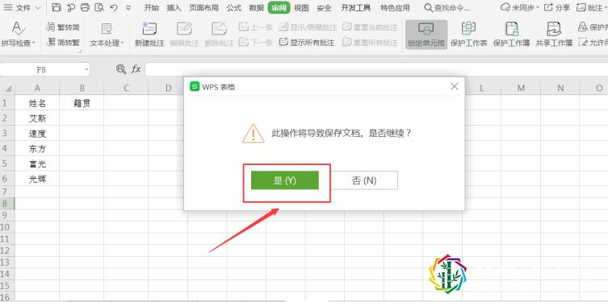Click 上一条 previous comment
The height and width of the screenshot is (302, 608).
(x=255, y=27)
